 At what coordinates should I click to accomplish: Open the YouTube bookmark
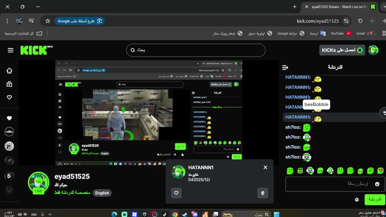click(341, 33)
